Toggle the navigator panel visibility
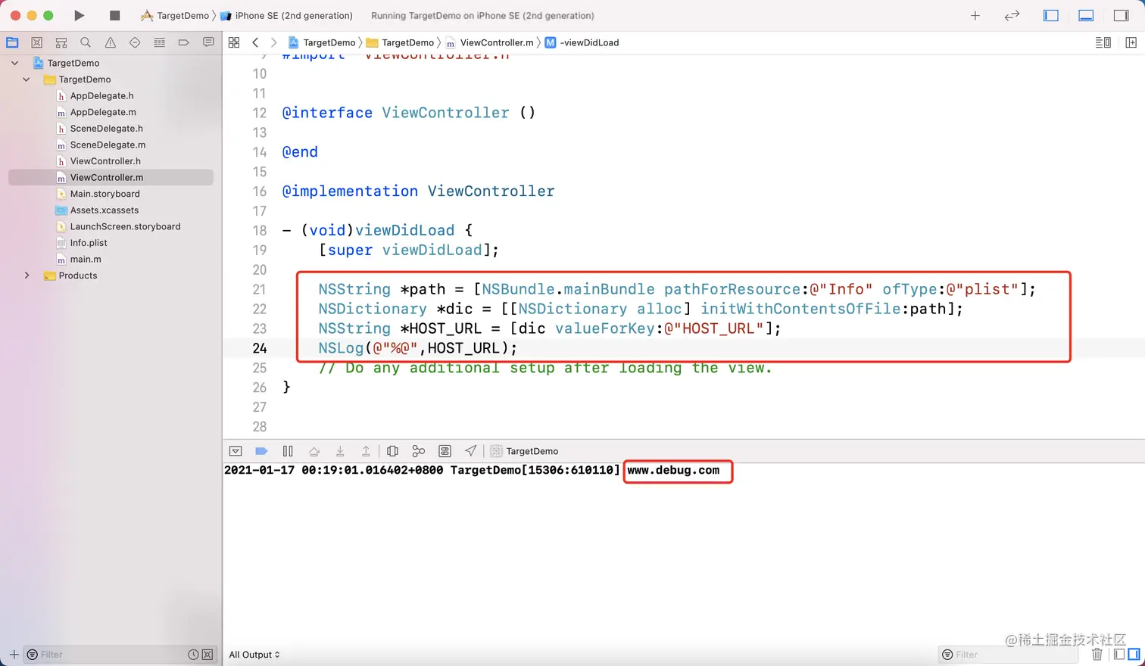The width and height of the screenshot is (1145, 666). coord(1051,15)
